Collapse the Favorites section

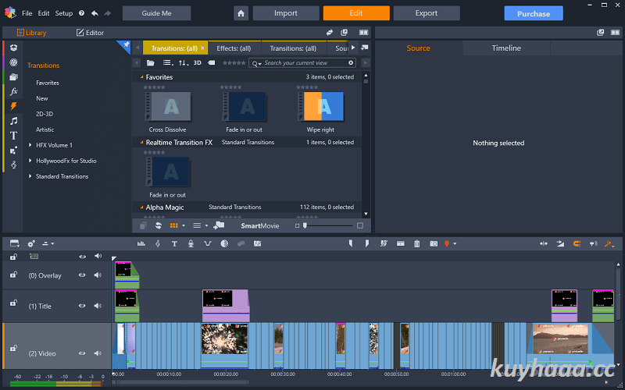(141, 77)
